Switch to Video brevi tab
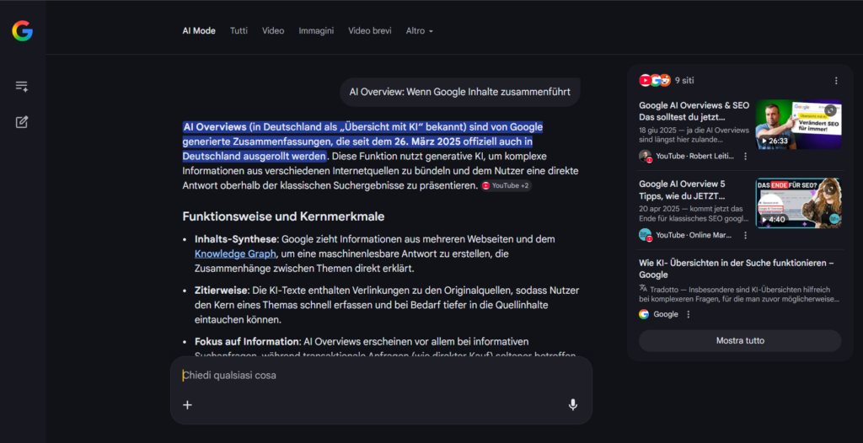Image resolution: width=863 pixels, height=443 pixels. (370, 31)
